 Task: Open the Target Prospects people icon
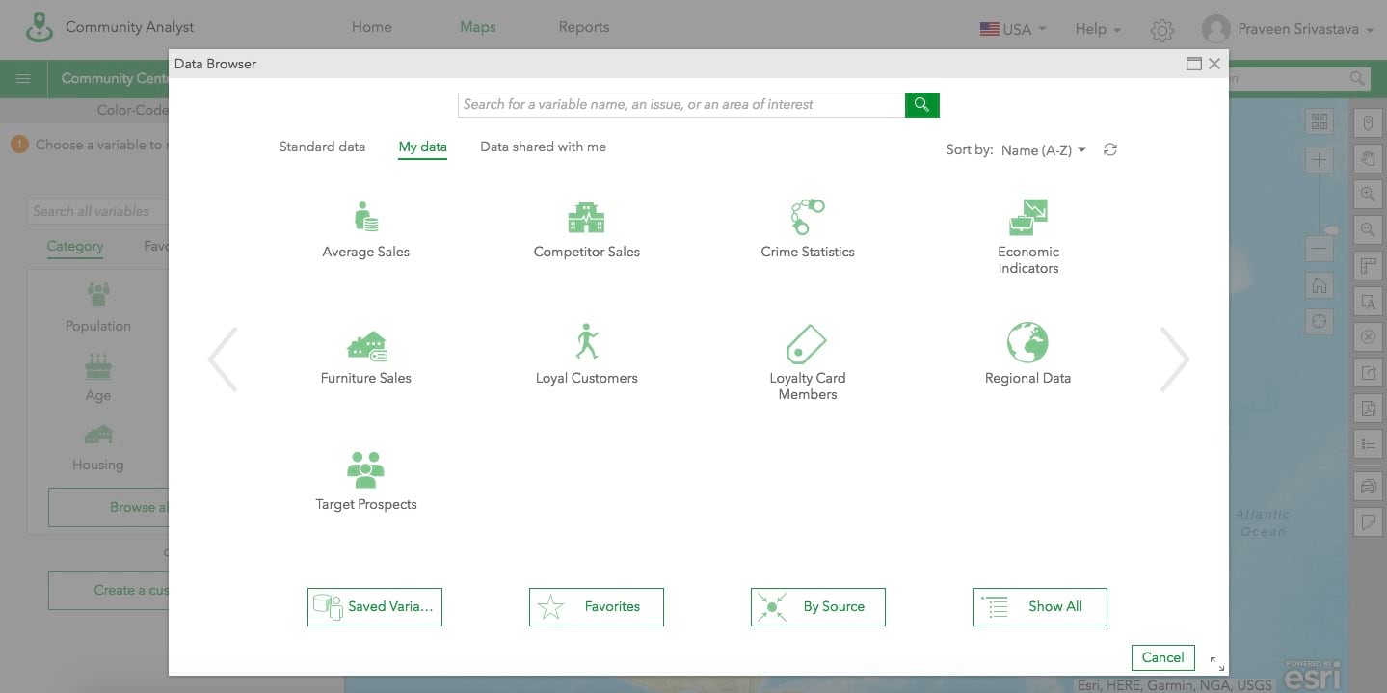pos(366,469)
